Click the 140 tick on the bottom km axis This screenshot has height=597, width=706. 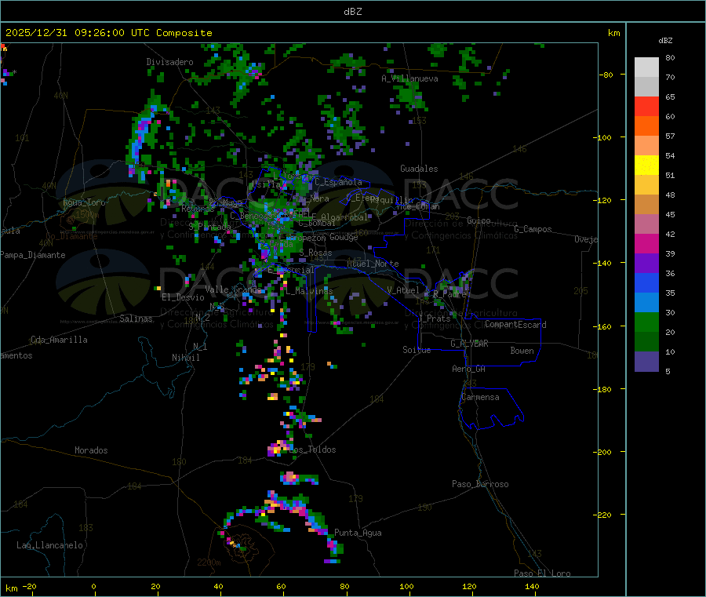532,586
